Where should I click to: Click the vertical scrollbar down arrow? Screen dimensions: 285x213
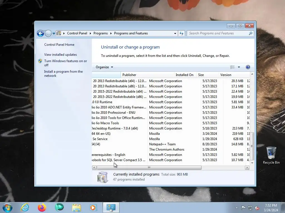click(x=252, y=163)
